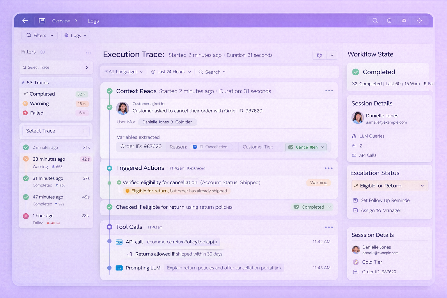Image resolution: width=447 pixels, height=298 pixels.
Task: Click the info icon next to Filters
Action: point(42,52)
